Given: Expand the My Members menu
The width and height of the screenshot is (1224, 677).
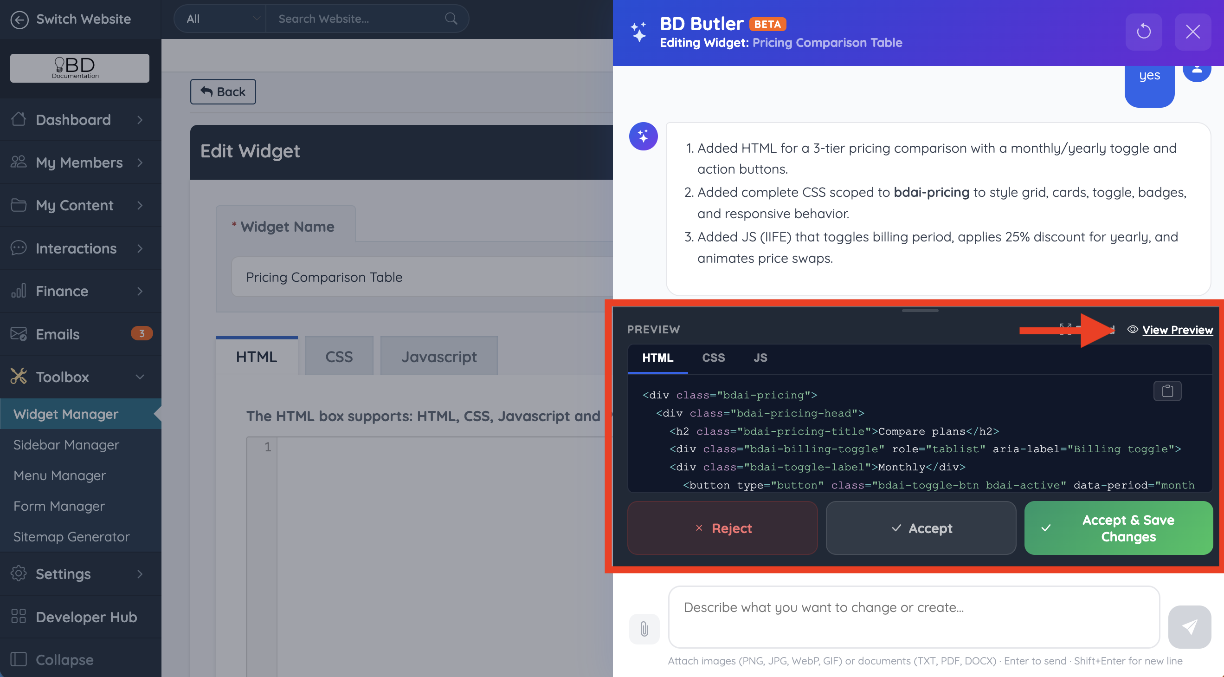Looking at the screenshot, I should coord(79,163).
